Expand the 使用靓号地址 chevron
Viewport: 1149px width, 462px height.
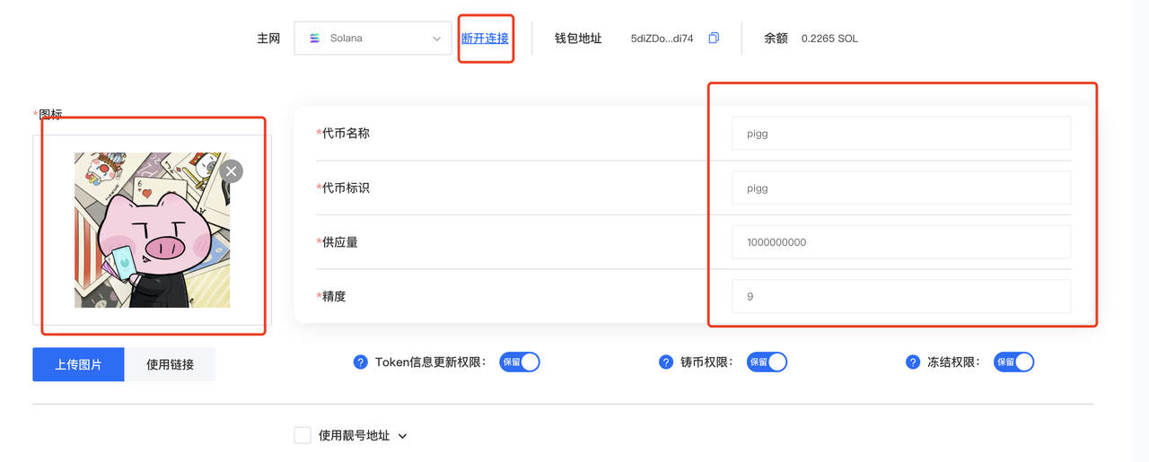coord(402,436)
